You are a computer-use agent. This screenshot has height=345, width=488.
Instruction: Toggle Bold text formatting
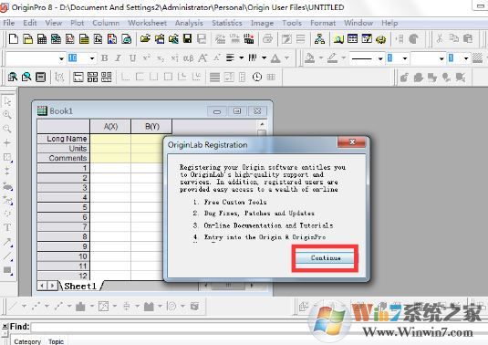point(105,57)
